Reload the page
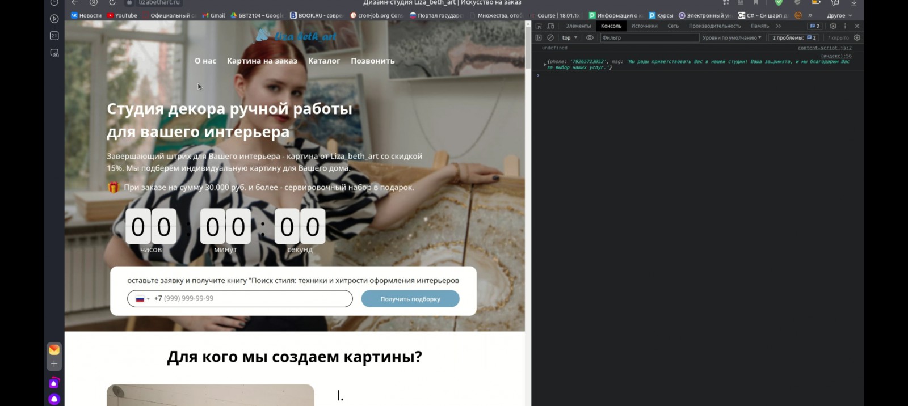The height and width of the screenshot is (406, 908). coord(112,2)
